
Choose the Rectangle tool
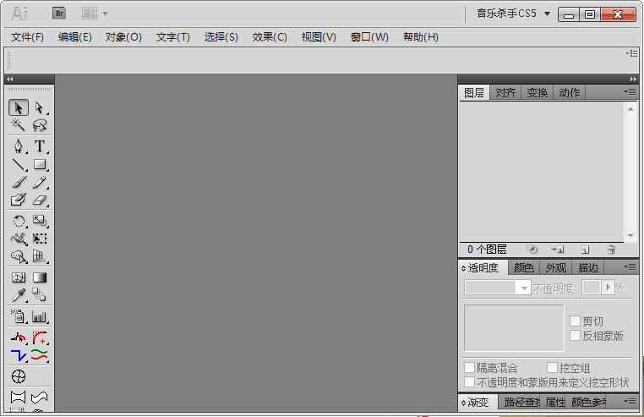point(40,165)
